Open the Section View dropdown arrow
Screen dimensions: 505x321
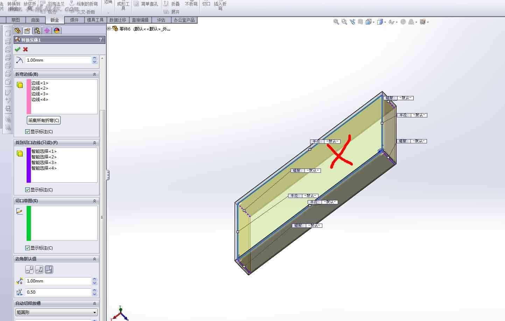(x=373, y=22)
